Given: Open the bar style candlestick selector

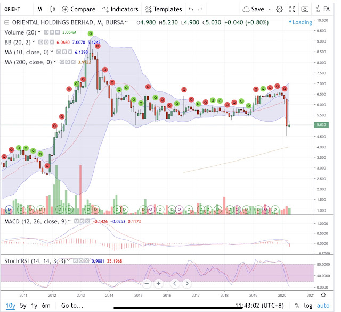Looking at the screenshot, I should click(52, 9).
